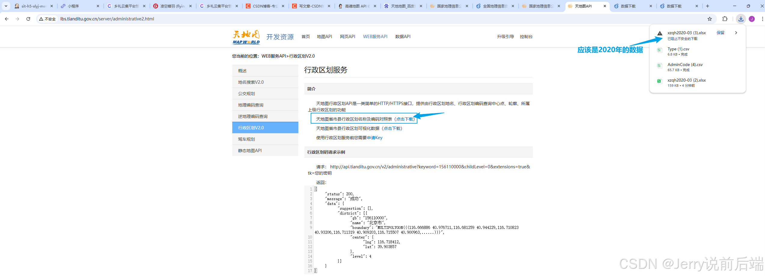Viewport: 765px width, 276px height.
Task: Download 行政区划可视化数据 via 点击下载
Action: pyautogui.click(x=392, y=128)
